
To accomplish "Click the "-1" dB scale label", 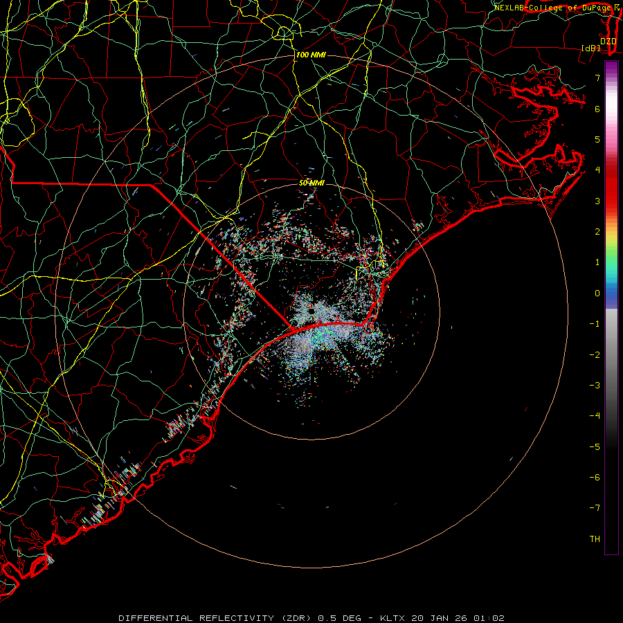I will [595, 324].
